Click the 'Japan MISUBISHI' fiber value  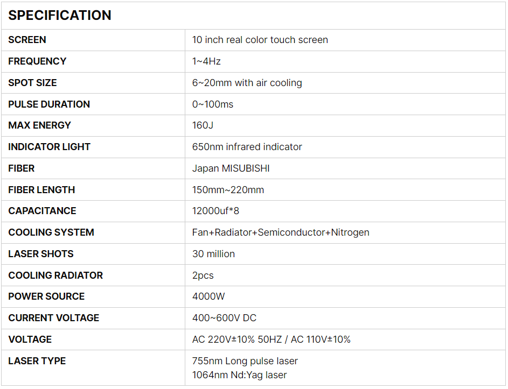point(231,168)
